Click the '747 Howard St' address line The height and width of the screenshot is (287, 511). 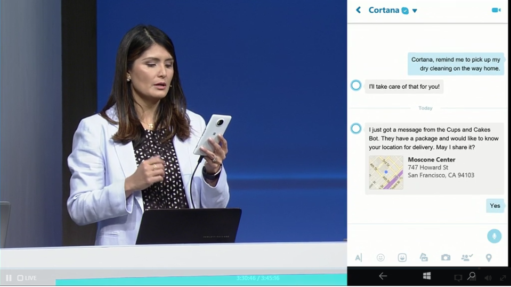(x=428, y=167)
